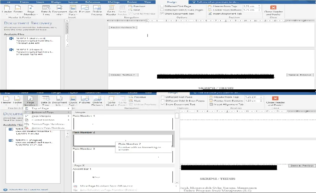Image resolution: width=316 pixels, height=193 pixels.
Task: Open Document Info in lower window ribbon
Action: [x=60, y=101]
